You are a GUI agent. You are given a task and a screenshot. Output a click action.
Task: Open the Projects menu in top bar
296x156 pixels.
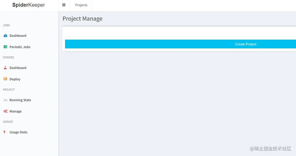click(x=81, y=5)
